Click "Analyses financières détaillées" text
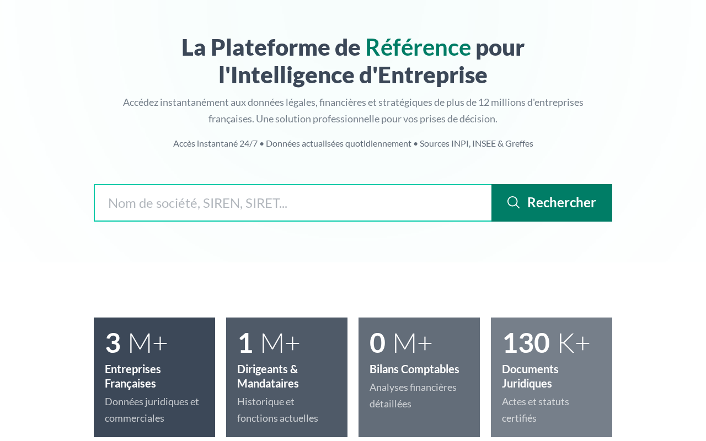The height and width of the screenshot is (441, 706). (x=413, y=395)
